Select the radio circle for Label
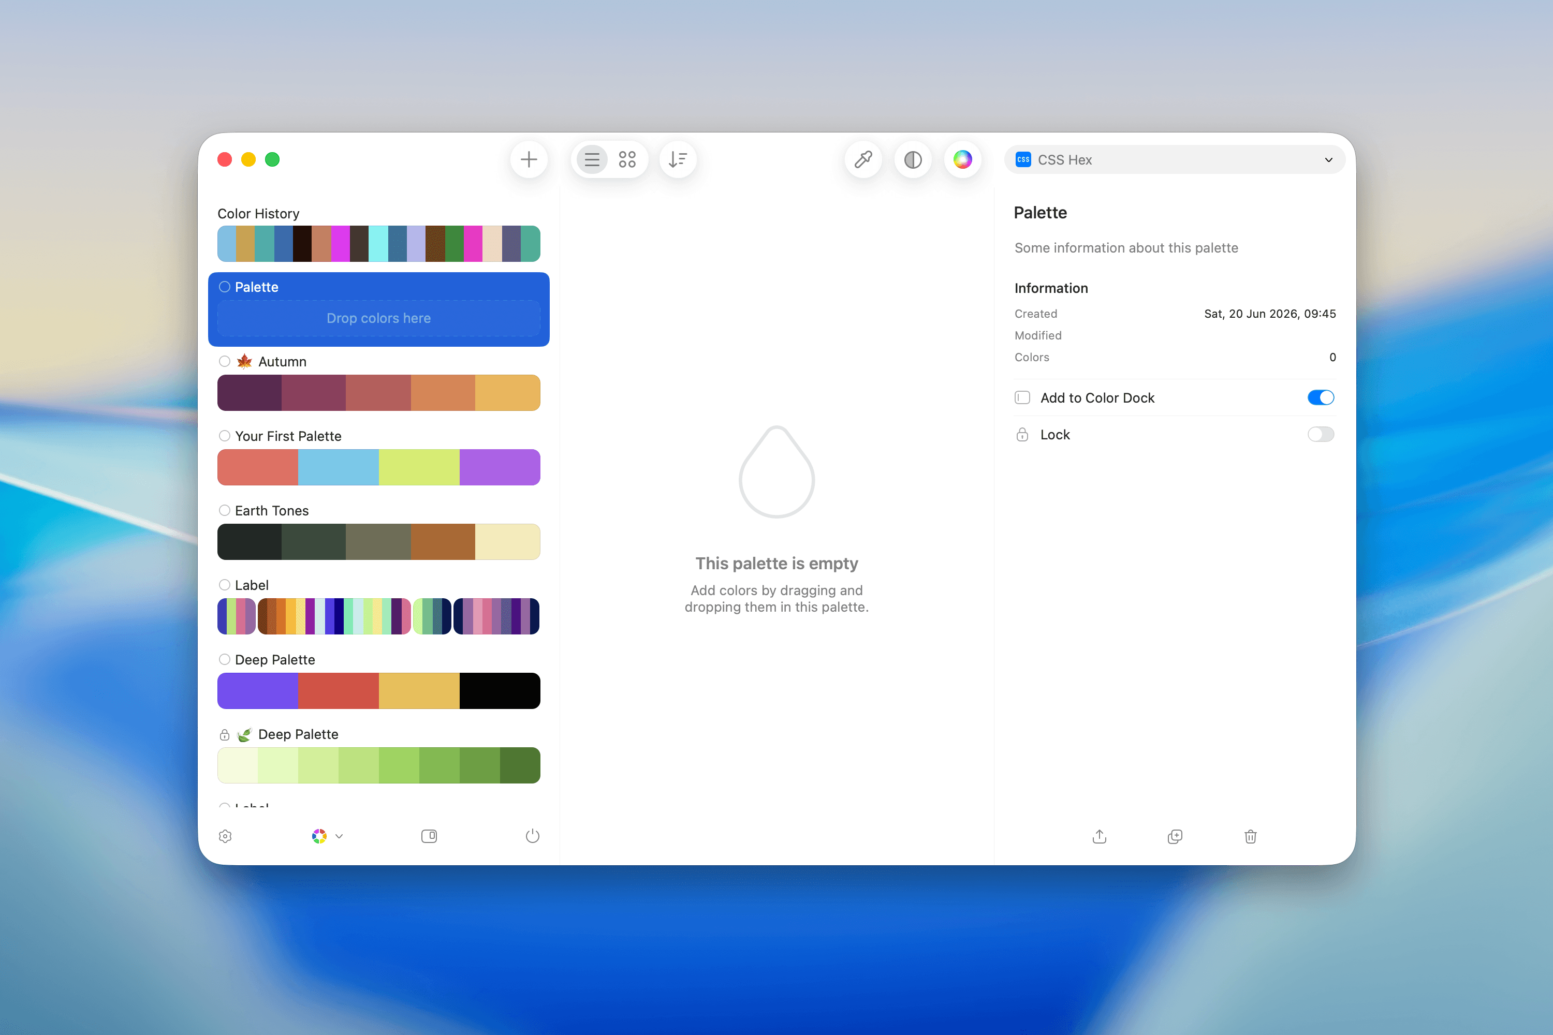Screen dimensions: 1553x1035 click(225, 585)
